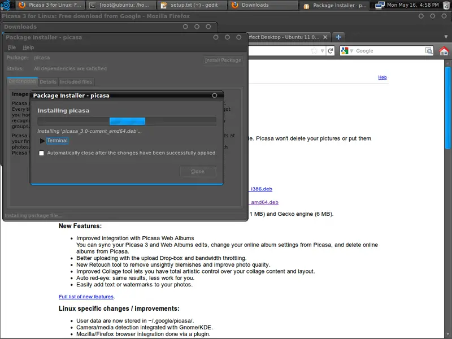Switch to the Picasa 3 for Linux Firefox taskbar item
This screenshot has height=339, width=452.
(50, 5)
